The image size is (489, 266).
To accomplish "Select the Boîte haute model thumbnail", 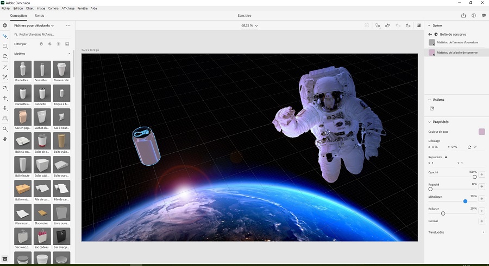I will (x=23, y=165).
